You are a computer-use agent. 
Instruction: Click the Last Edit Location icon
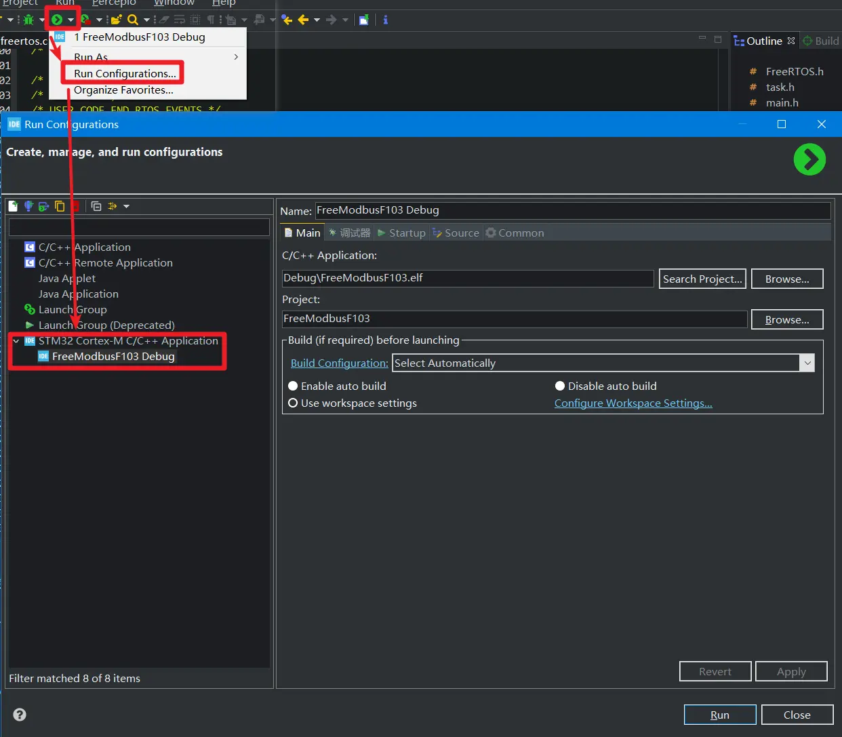coord(287,20)
